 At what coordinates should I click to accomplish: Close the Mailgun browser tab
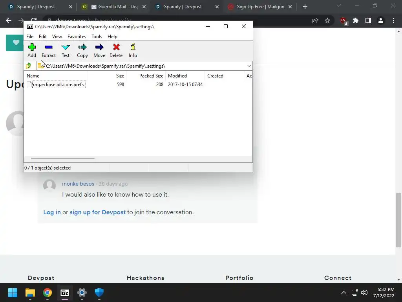point(290,7)
